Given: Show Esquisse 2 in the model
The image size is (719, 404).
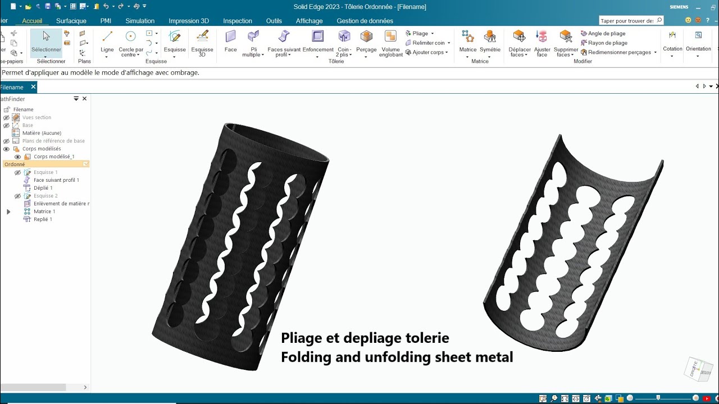Looking at the screenshot, I should coord(17,196).
